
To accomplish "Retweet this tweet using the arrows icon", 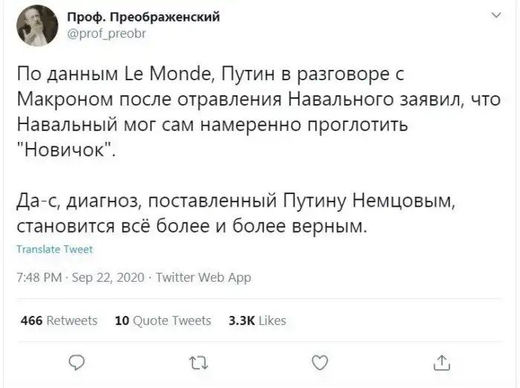I will [x=197, y=363].
